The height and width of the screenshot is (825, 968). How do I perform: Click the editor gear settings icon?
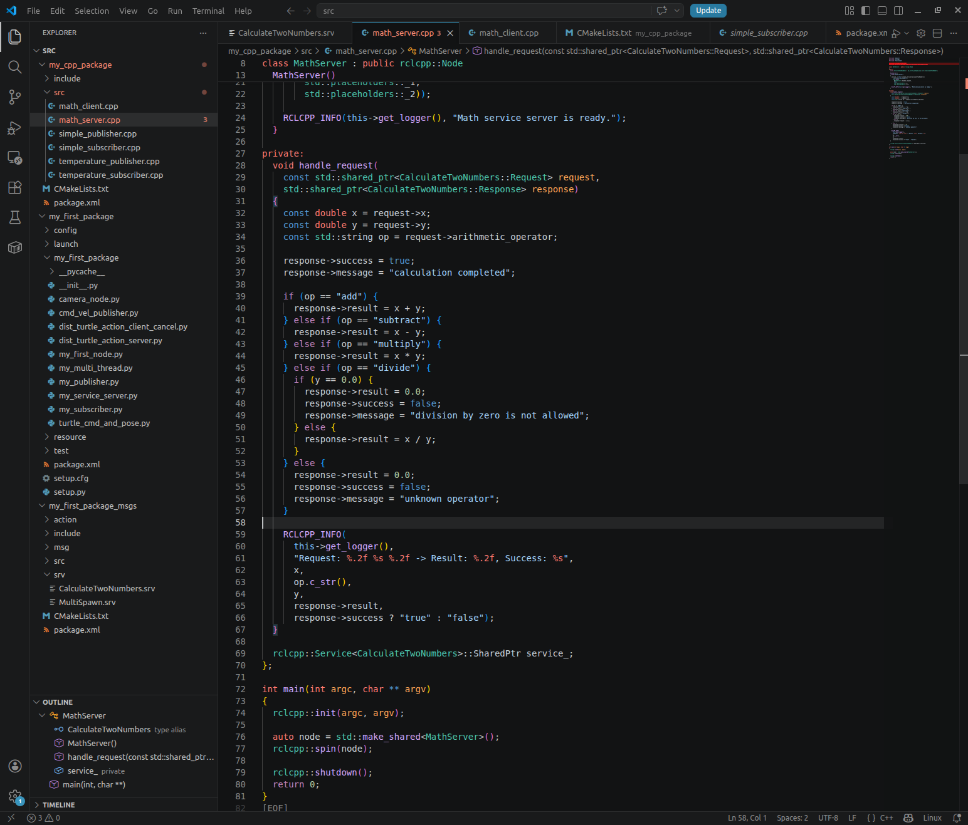coord(921,33)
